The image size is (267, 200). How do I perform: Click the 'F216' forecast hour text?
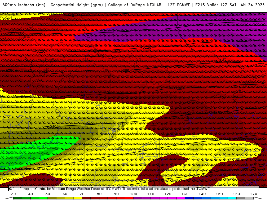200,5
